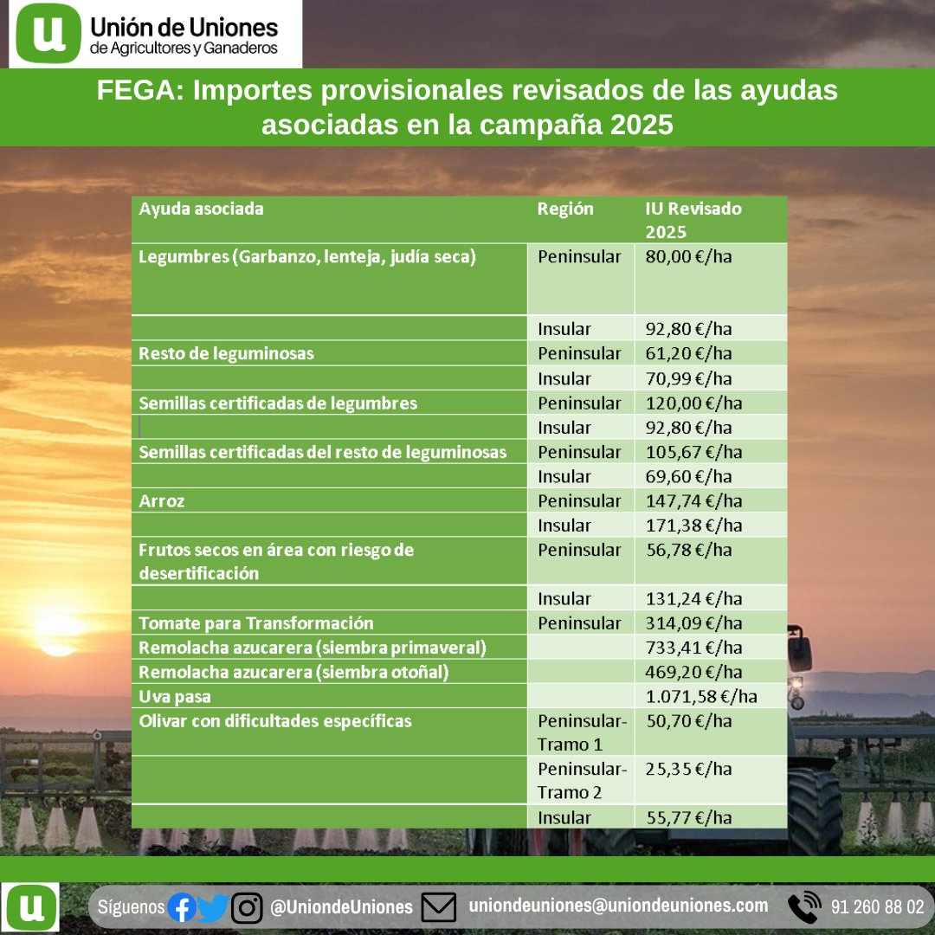Click the value 131,24 €/ha
This screenshot has width=935, height=935.
(694, 598)
